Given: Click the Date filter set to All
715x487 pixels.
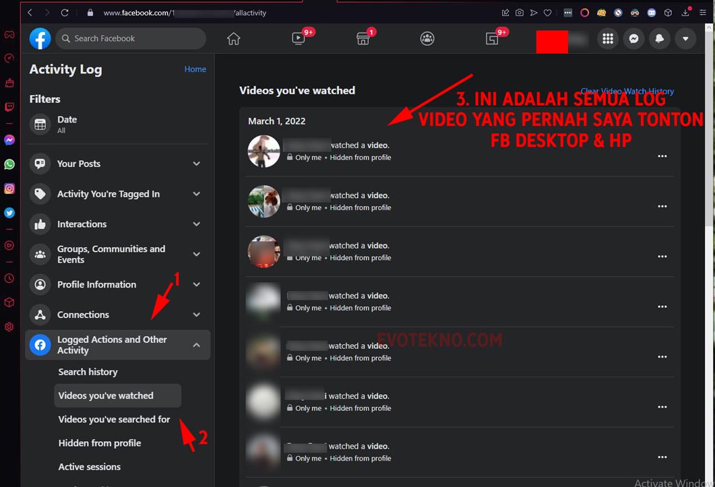Looking at the screenshot, I should [x=67, y=124].
